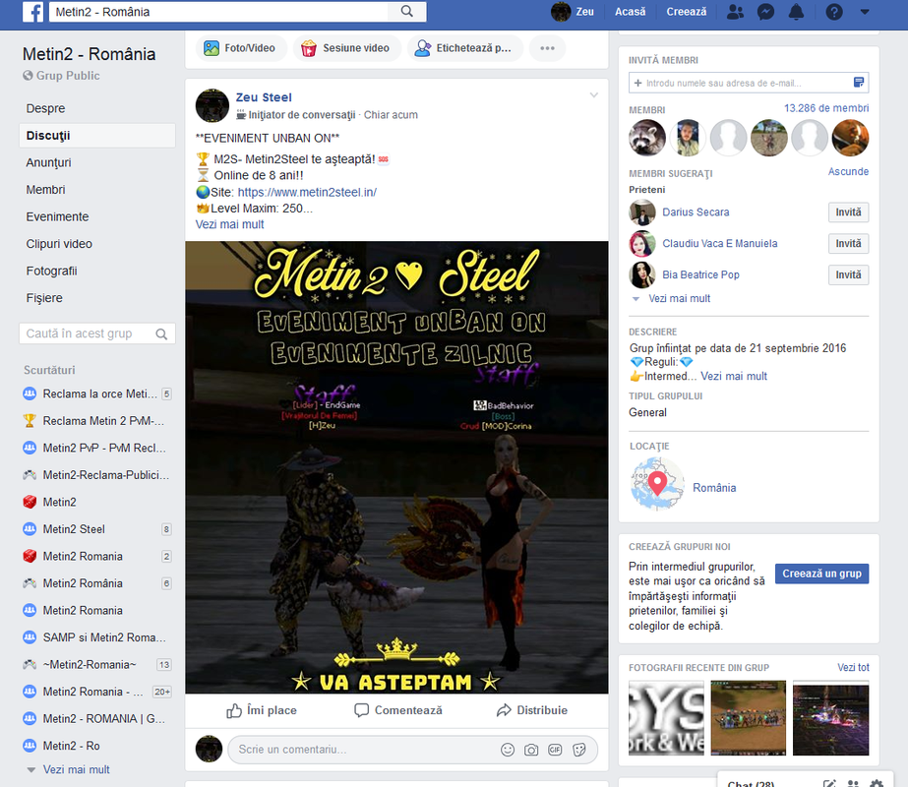The image size is (908, 787).
Task: Click Zeu profile avatar in top bar
Action: point(561,12)
